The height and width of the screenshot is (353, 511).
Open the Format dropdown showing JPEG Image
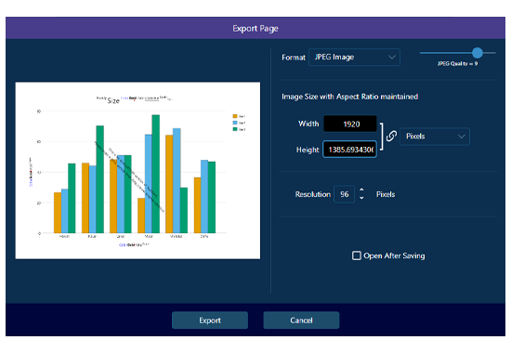(x=354, y=57)
